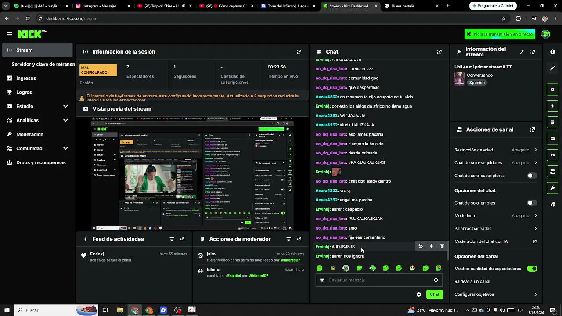Select Stream in the sidebar

(x=37, y=50)
